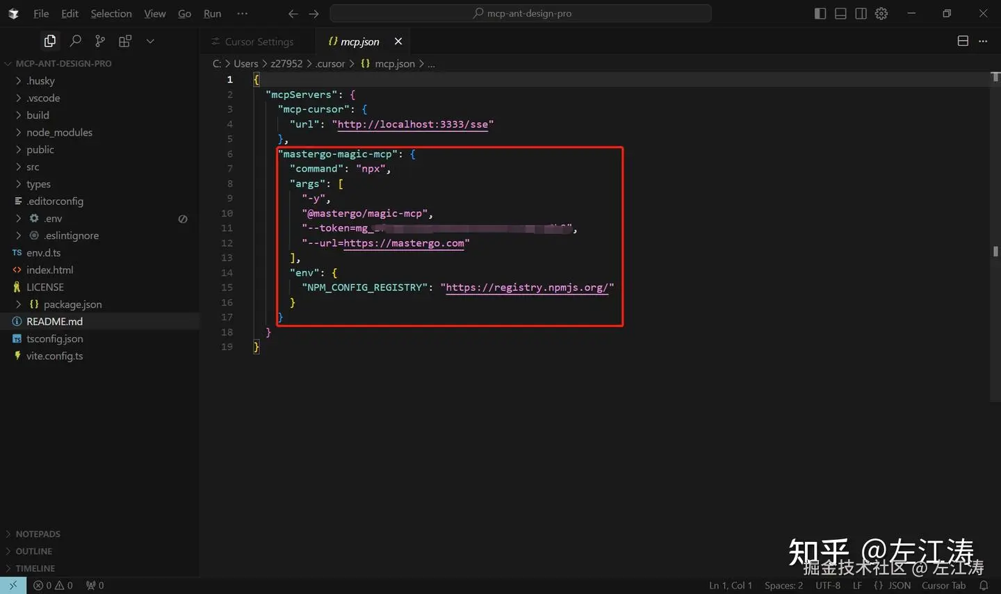This screenshot has width=1001, height=594.
Task: Open the README.md file
Action: coord(99,322)
